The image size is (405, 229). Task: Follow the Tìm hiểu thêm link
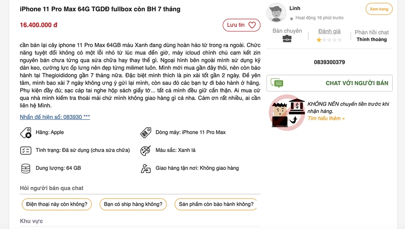point(326,118)
